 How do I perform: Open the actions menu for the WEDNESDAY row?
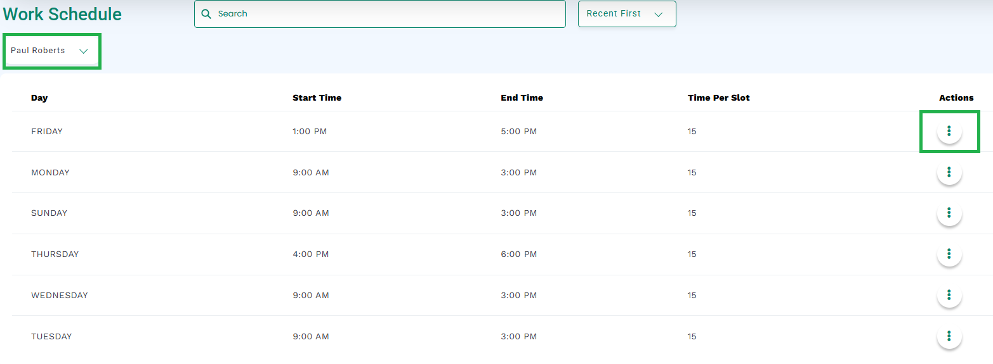(949, 295)
